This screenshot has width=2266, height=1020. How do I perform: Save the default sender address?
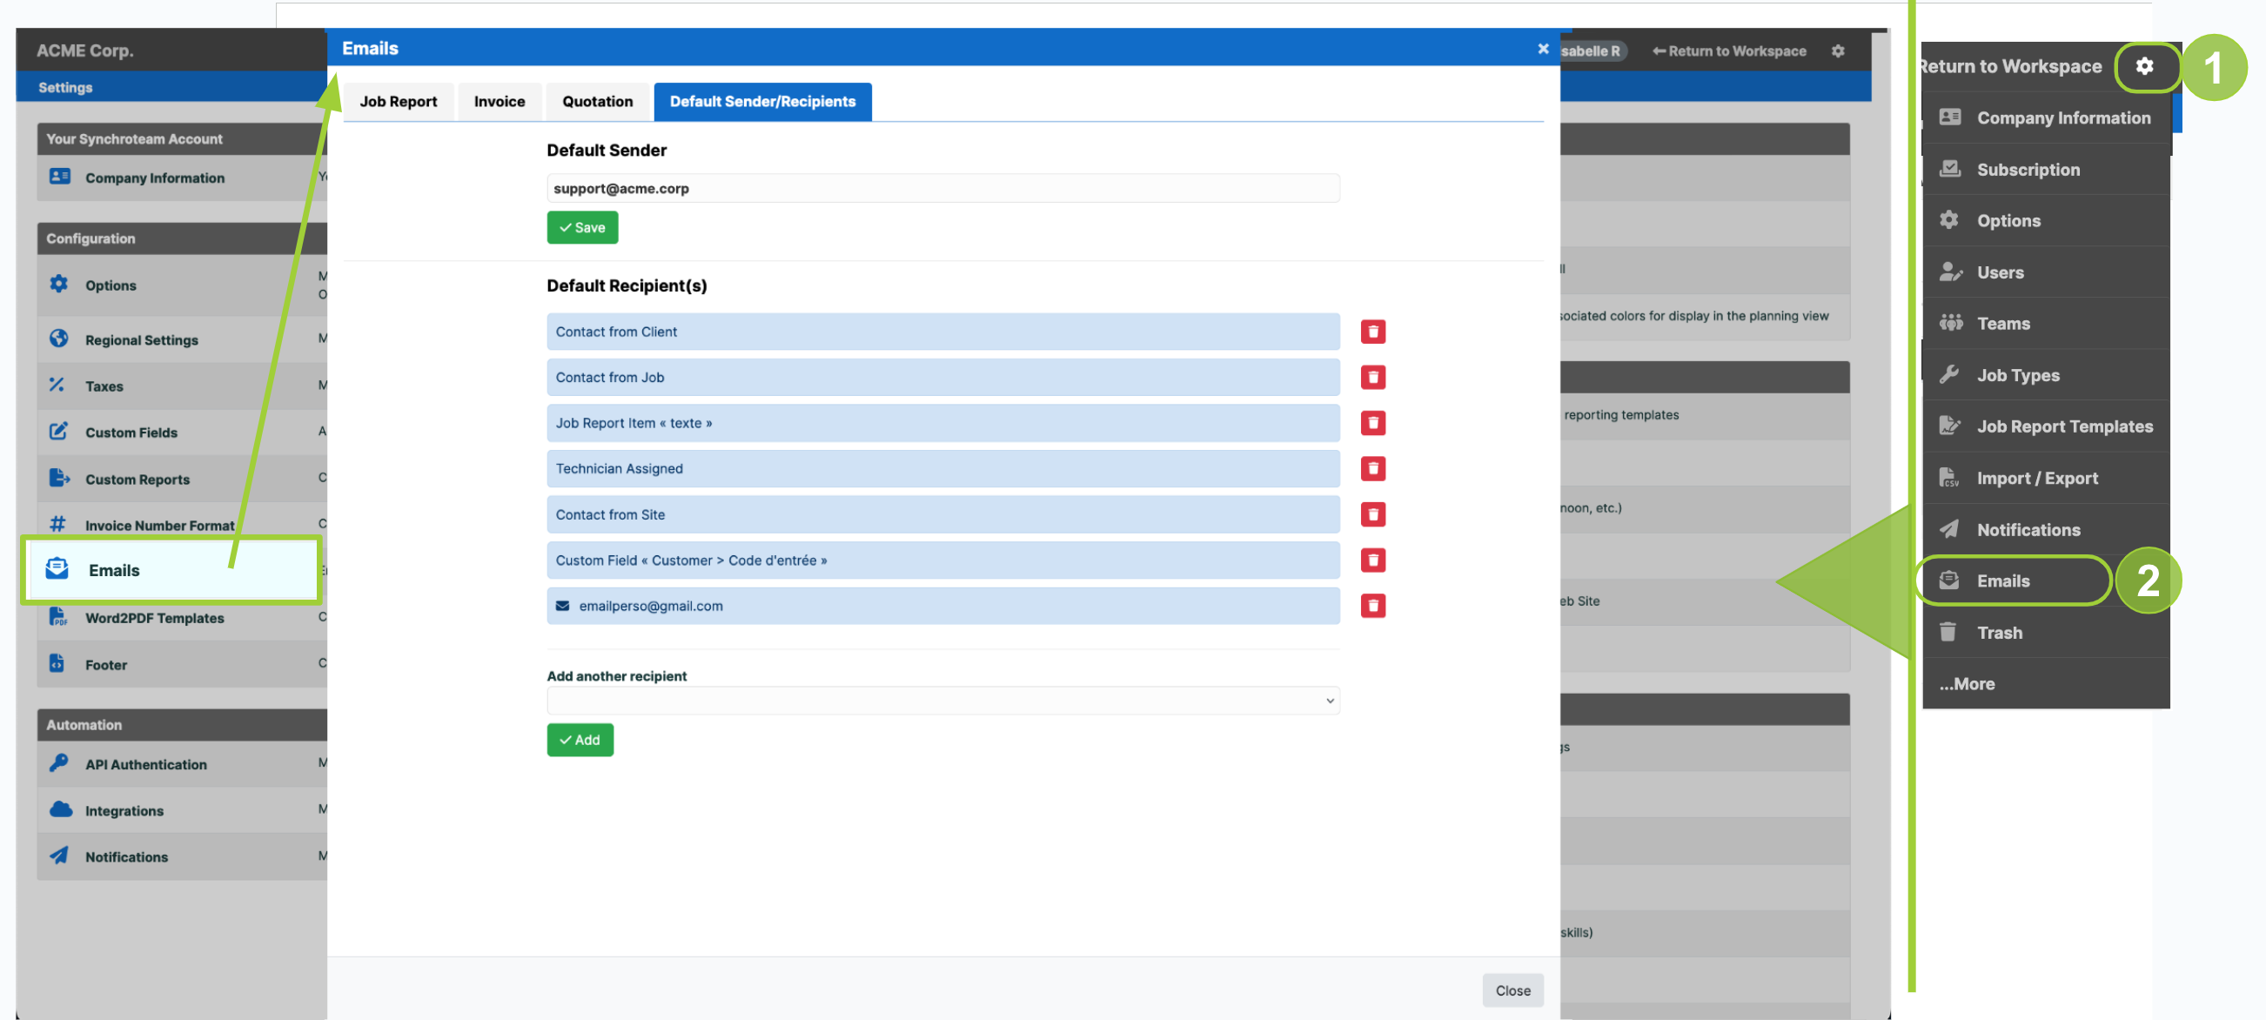tap(582, 228)
